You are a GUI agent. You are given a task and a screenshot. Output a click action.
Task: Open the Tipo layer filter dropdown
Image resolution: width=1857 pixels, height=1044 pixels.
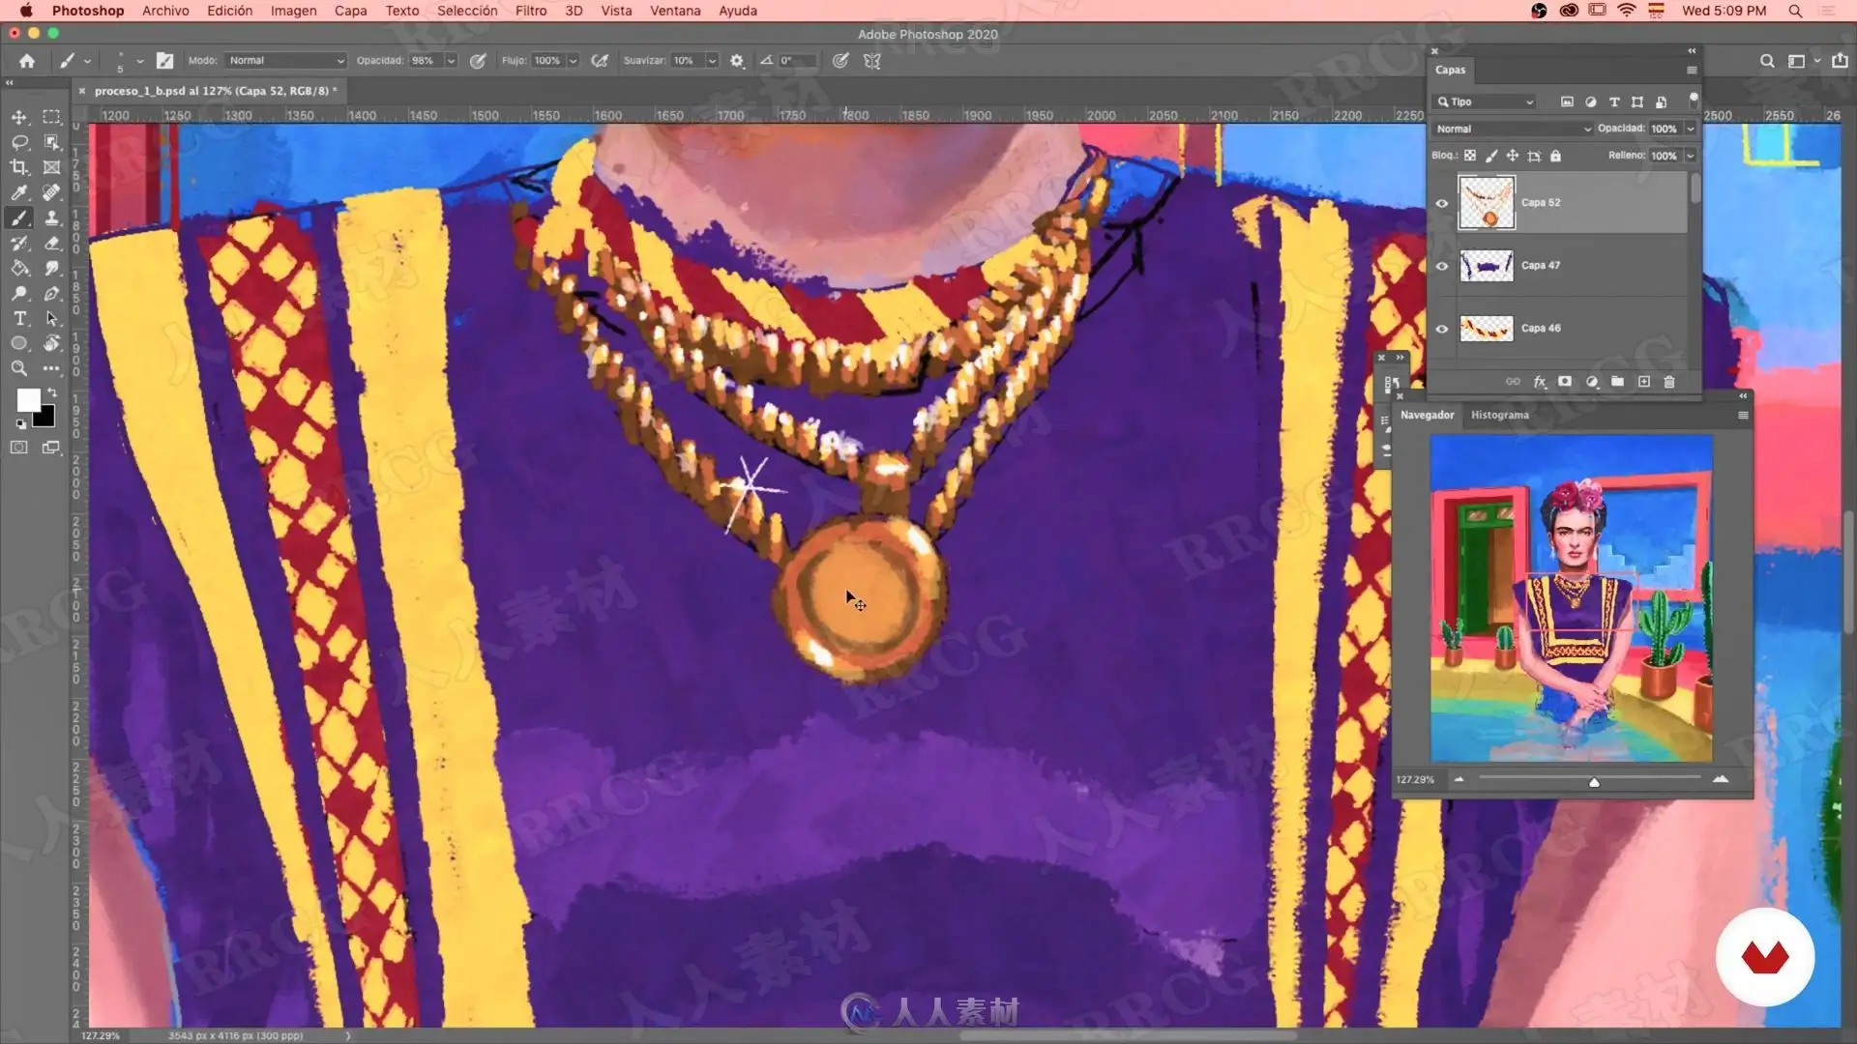coord(1486,101)
